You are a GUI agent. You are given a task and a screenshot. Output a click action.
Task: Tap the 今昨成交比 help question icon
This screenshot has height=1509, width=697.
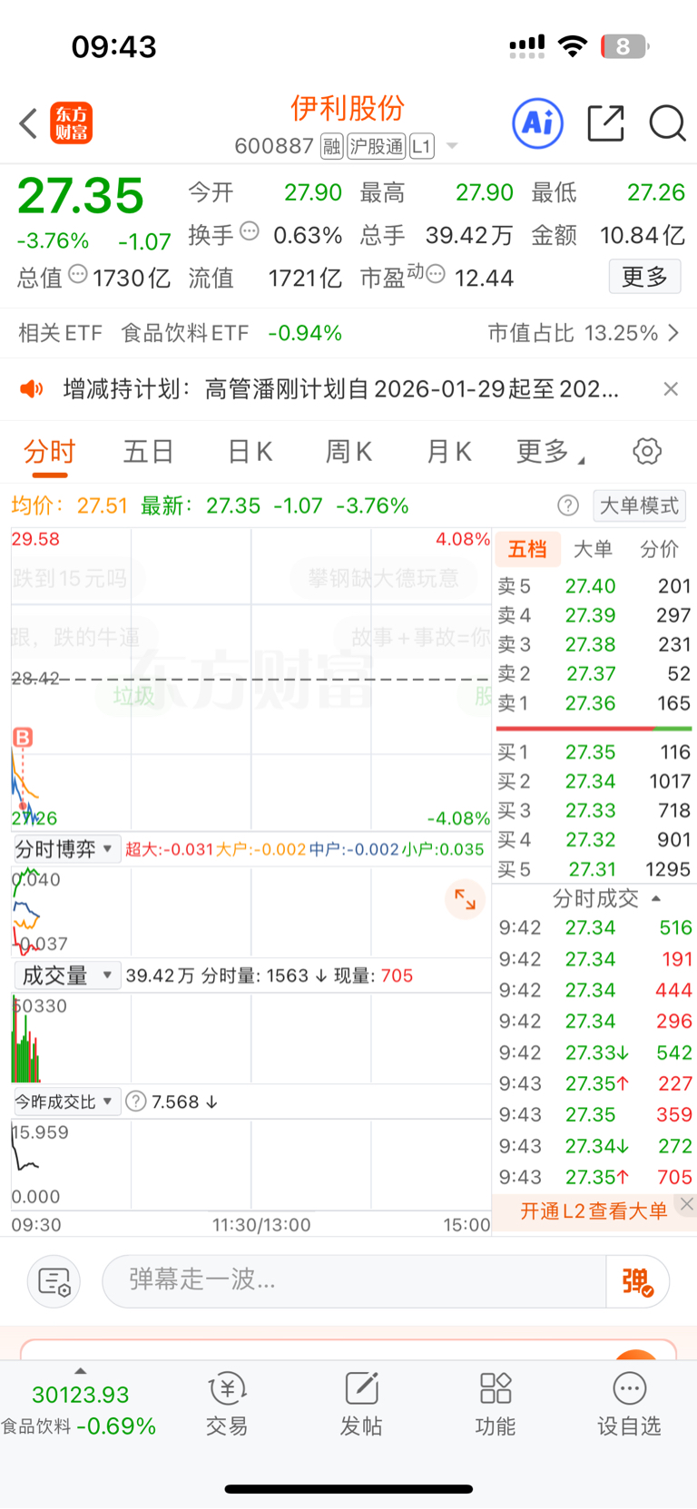(136, 1102)
